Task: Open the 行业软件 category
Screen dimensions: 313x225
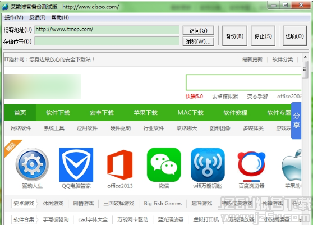Action: pos(154,128)
